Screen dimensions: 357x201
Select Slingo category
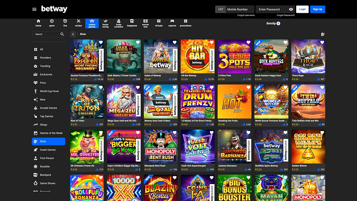[49, 125]
